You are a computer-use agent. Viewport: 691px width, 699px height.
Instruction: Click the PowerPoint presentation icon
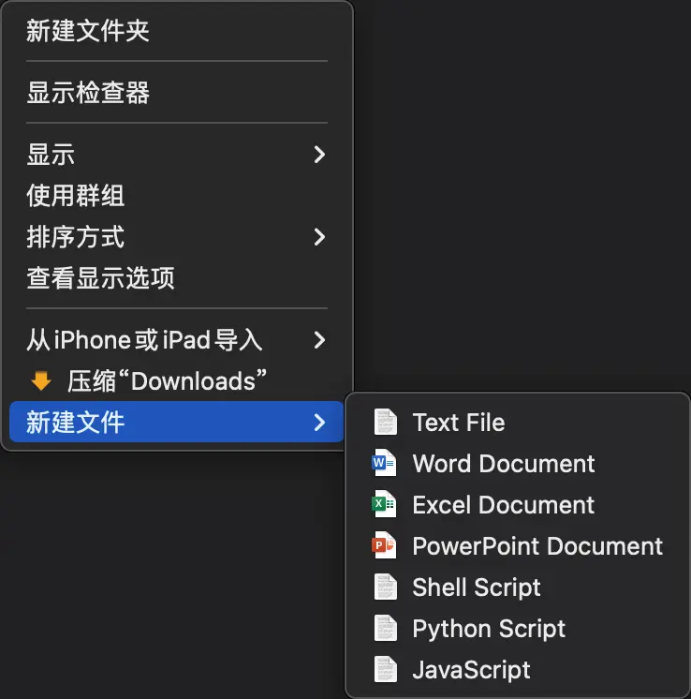385,545
